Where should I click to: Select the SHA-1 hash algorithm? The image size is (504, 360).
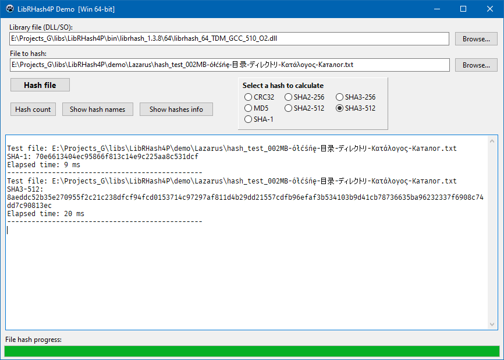(x=248, y=119)
